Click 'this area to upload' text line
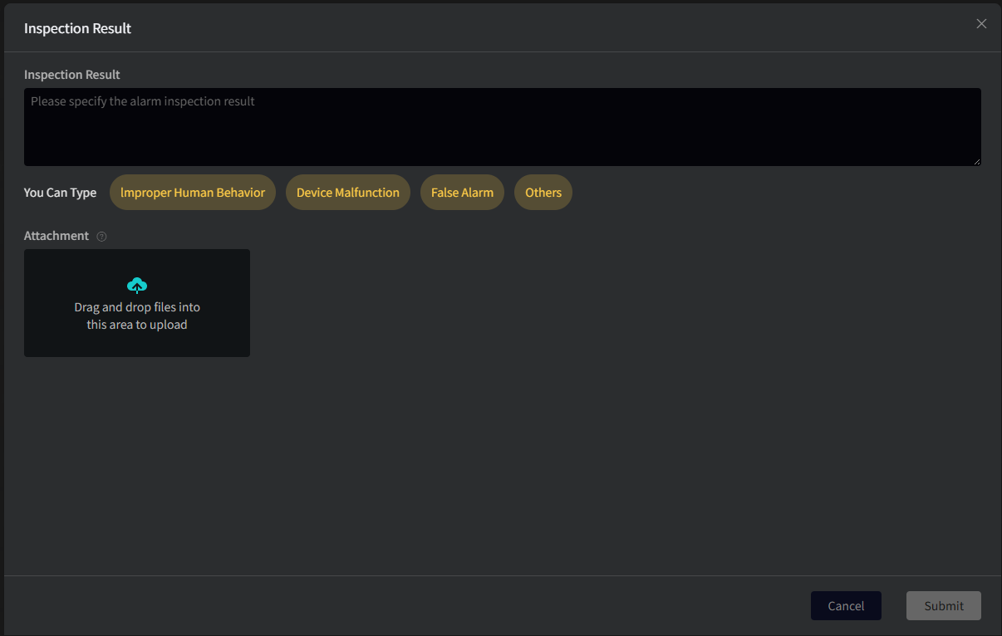This screenshot has height=636, width=1002. point(137,325)
